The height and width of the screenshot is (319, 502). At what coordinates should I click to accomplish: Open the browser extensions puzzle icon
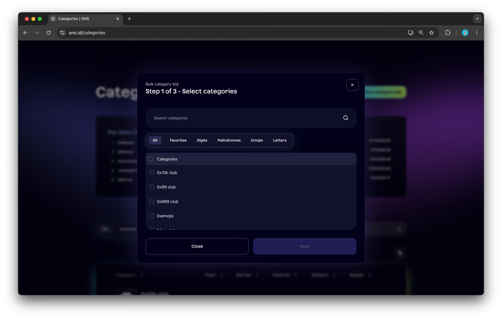(x=448, y=33)
